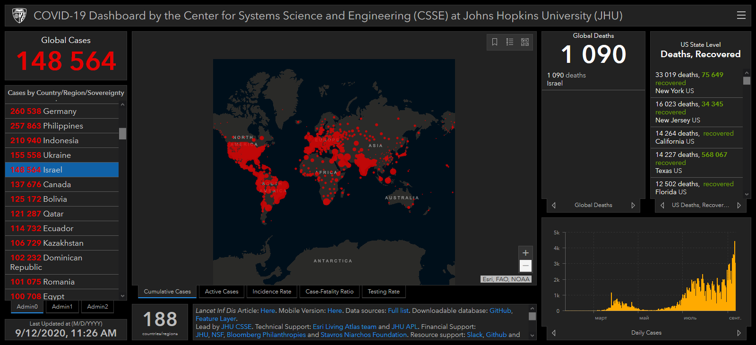Zoom in on the map
The height and width of the screenshot is (345, 756).
(525, 253)
